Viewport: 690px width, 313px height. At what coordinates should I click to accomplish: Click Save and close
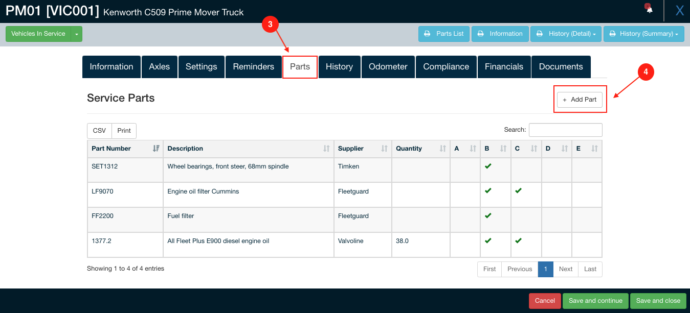click(658, 301)
